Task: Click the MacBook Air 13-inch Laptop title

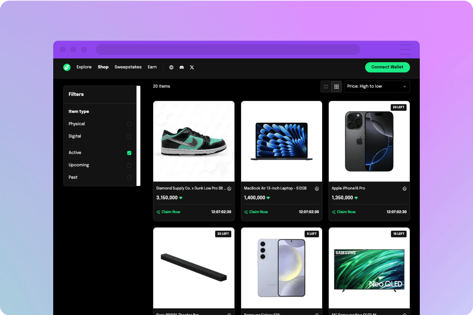Action: (275, 188)
